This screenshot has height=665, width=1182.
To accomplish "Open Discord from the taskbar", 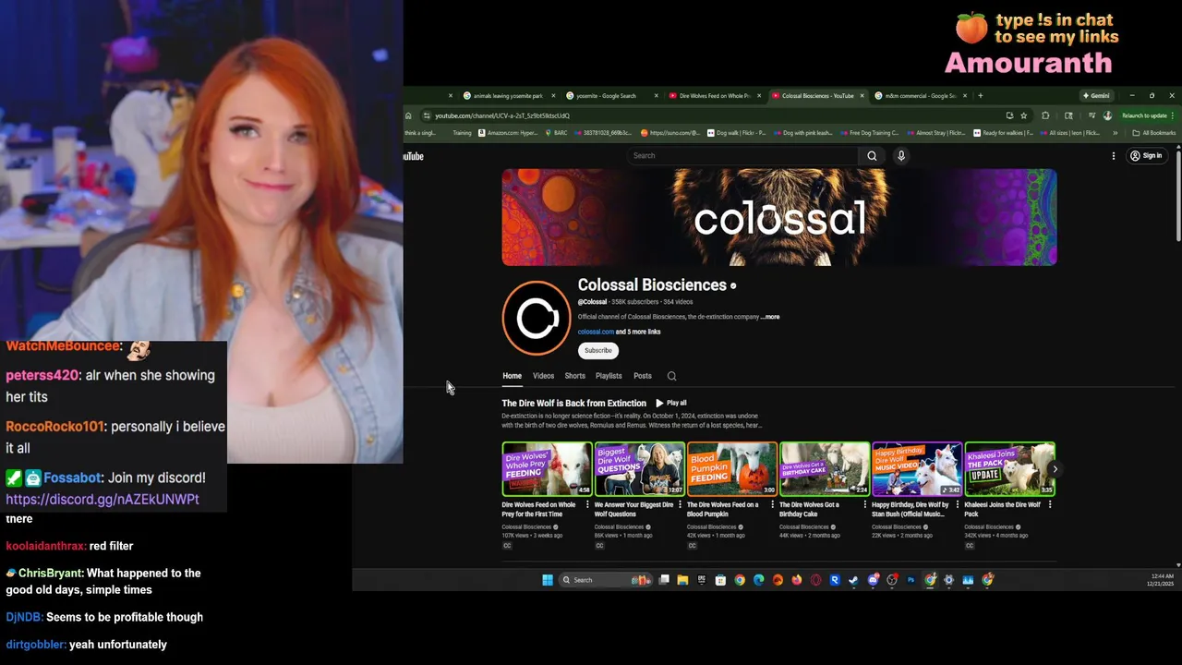I will point(874,580).
